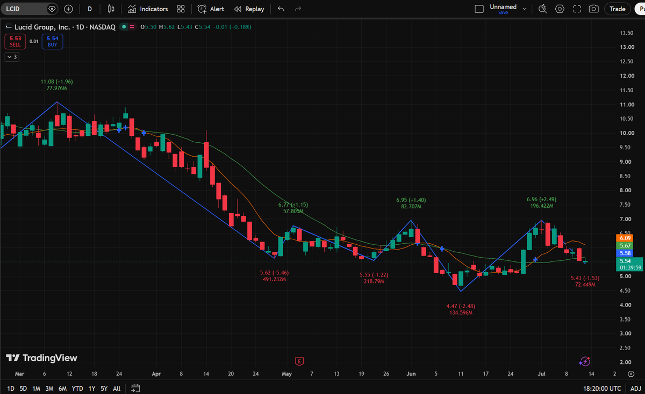
Task: Open the indicator templates grid icon
Action: coord(181,9)
